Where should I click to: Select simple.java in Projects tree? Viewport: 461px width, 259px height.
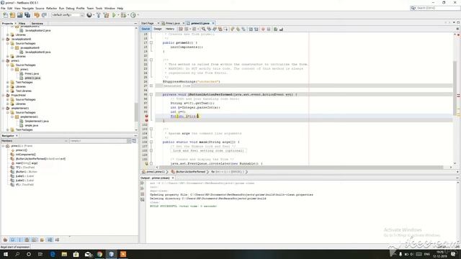(x=31, y=125)
